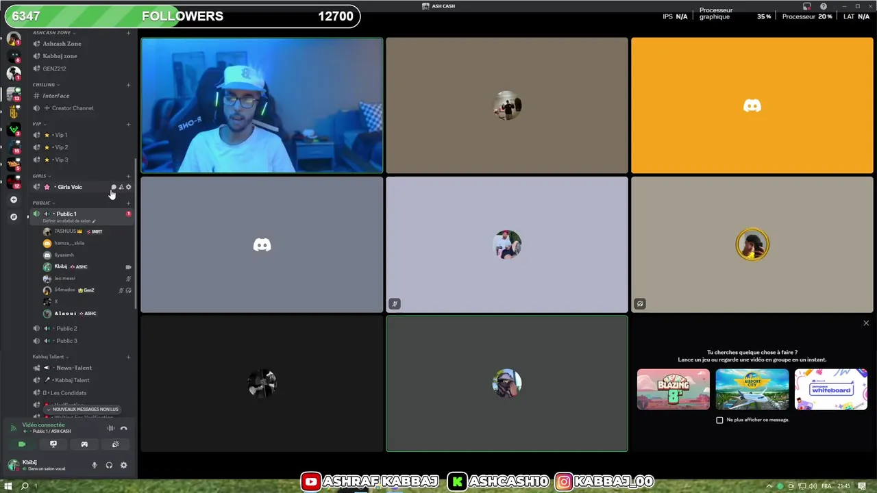Turn off camera with green video button
877x493 pixels.
(22, 444)
